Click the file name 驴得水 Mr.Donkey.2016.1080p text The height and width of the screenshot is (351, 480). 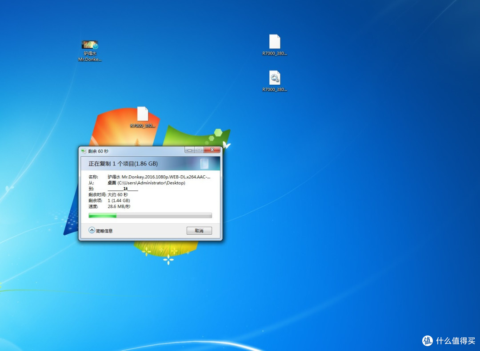(159, 177)
